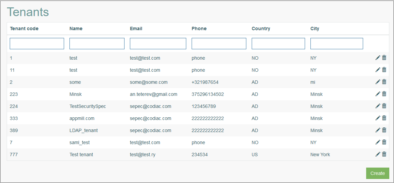Delete appmill.com tenant via trash icon

[384, 118]
